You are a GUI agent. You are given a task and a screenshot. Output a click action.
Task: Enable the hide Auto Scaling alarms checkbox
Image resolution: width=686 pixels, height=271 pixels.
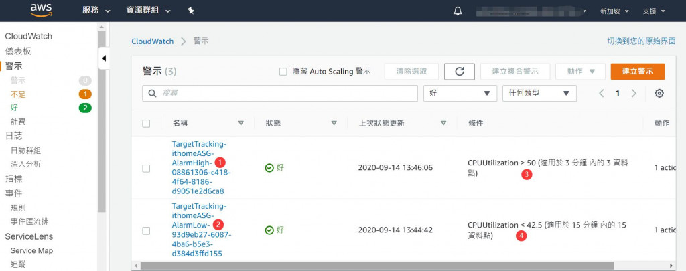point(283,72)
